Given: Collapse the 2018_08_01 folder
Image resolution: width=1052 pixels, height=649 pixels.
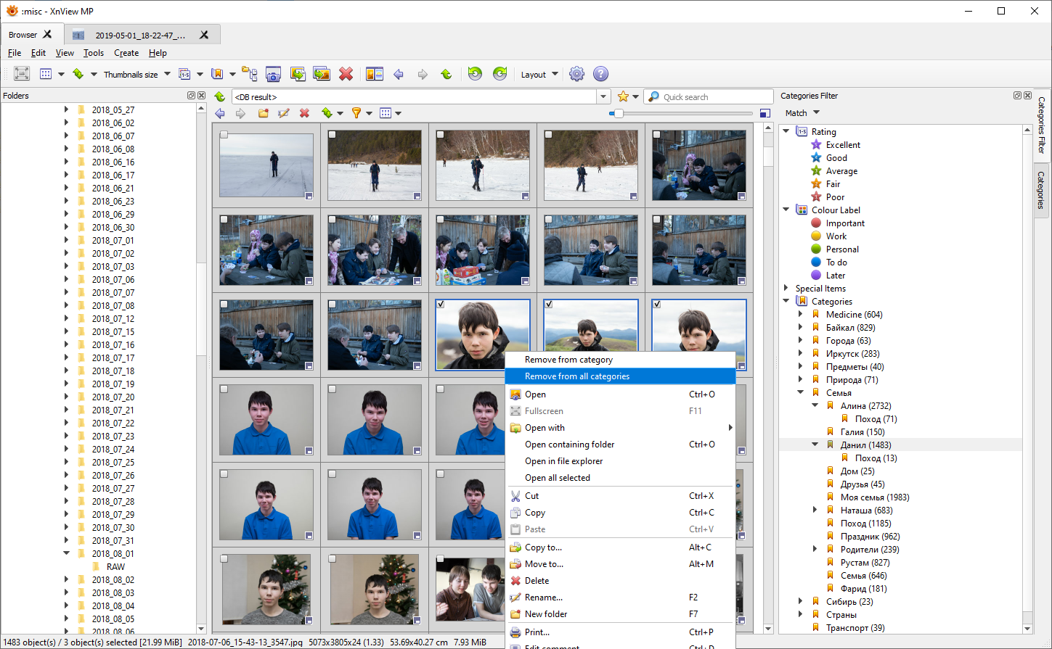Looking at the screenshot, I should click(66, 553).
